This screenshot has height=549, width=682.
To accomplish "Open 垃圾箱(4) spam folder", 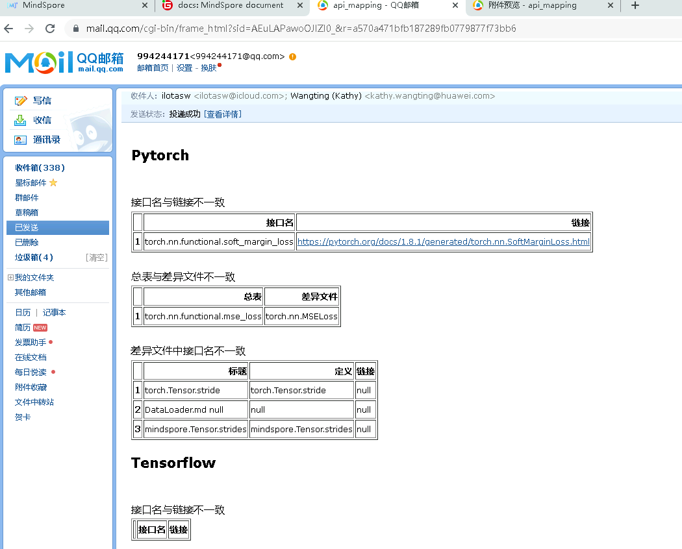I will pos(34,258).
